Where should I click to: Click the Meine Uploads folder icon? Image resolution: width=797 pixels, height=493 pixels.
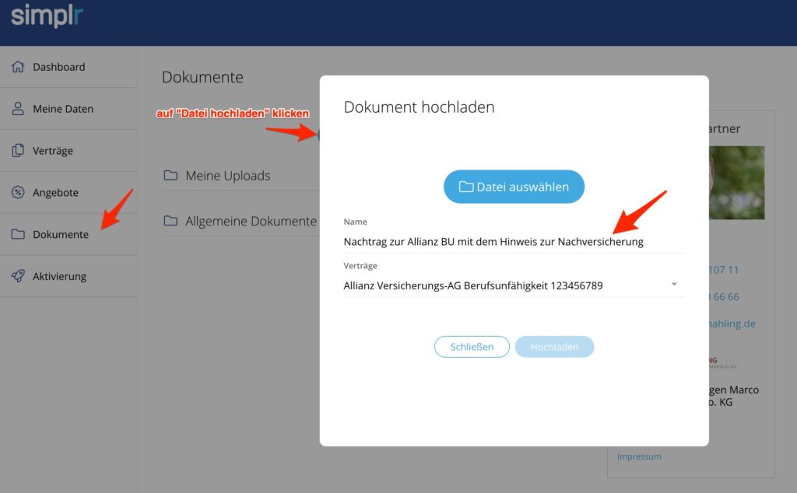[x=170, y=175]
